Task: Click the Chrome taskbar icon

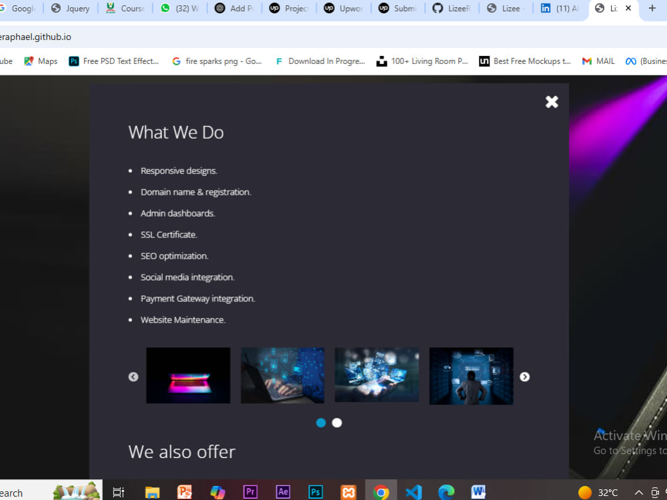Action: [381, 493]
